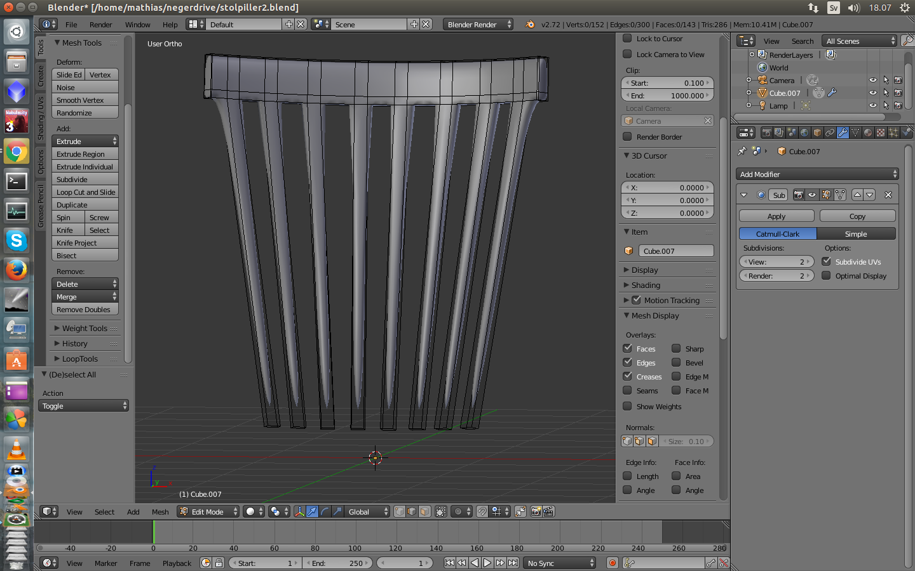Hide Cube.007 with outliner eye icon
The image size is (915, 571).
click(x=873, y=93)
